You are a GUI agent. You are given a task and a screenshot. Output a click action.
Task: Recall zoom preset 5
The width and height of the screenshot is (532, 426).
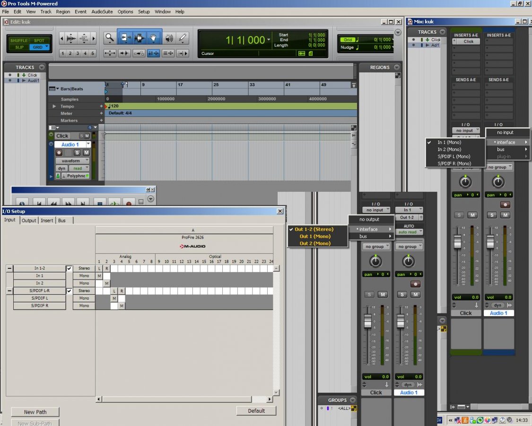click(x=93, y=53)
